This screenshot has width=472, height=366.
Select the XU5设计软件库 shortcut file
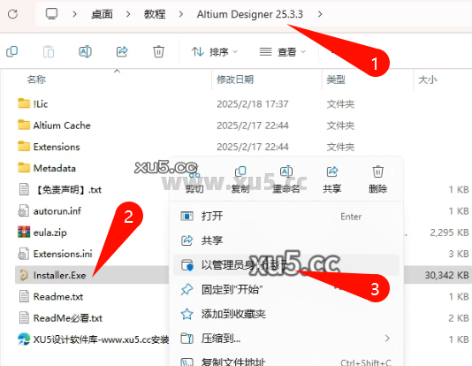coord(101,339)
